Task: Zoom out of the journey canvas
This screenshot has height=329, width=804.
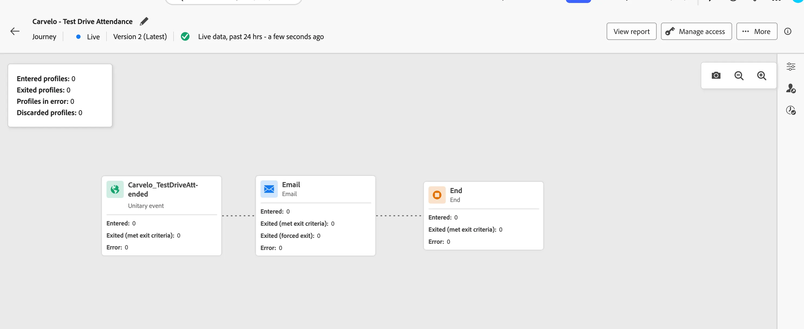Action: (x=739, y=75)
